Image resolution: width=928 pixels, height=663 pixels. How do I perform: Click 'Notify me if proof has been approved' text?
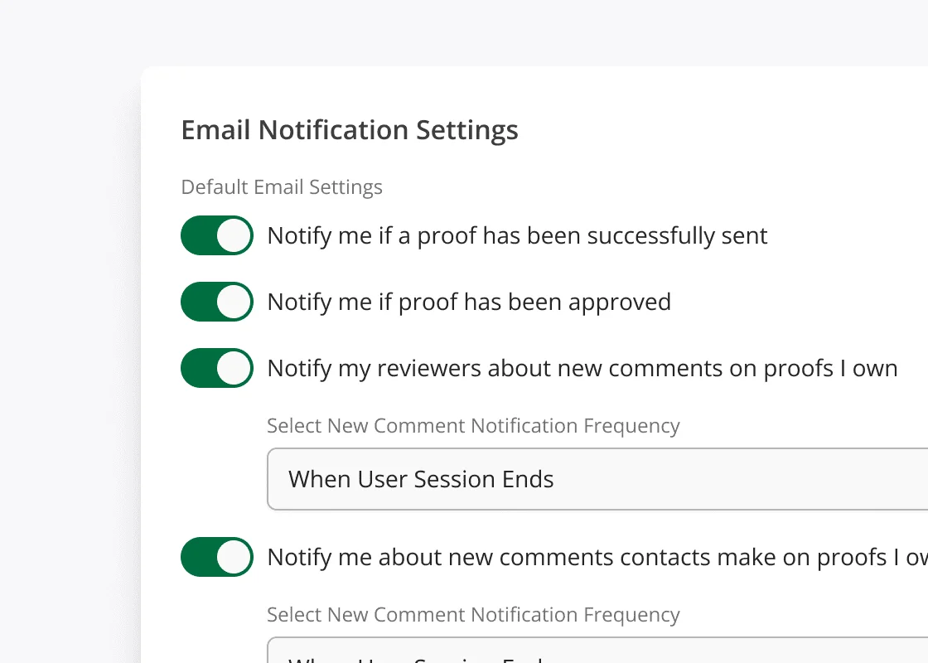coord(469,302)
